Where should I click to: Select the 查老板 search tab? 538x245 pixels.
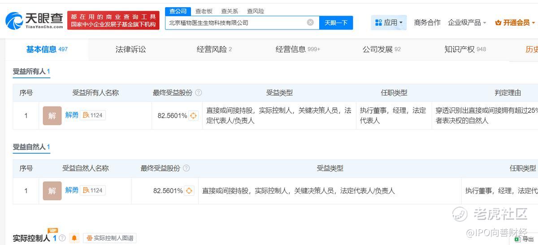click(x=204, y=11)
